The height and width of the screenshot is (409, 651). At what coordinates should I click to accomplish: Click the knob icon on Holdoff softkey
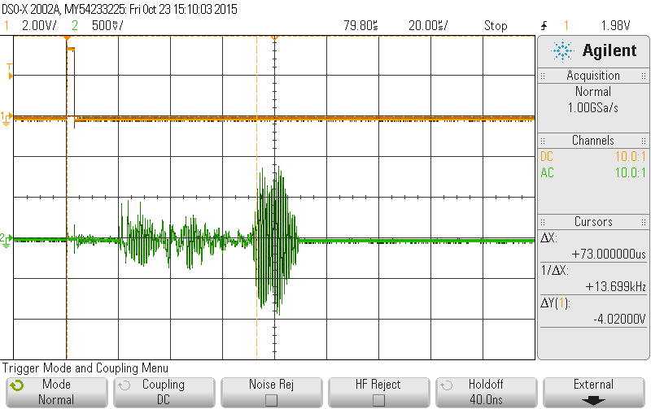click(x=446, y=385)
